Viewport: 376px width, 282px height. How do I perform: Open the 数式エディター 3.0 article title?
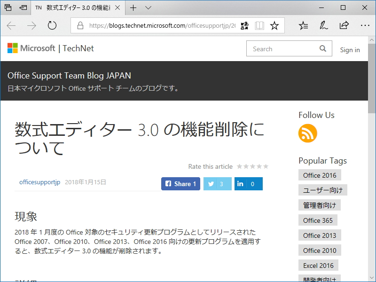139,138
